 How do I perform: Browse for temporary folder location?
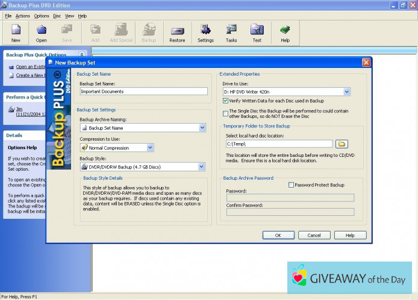[342, 144]
